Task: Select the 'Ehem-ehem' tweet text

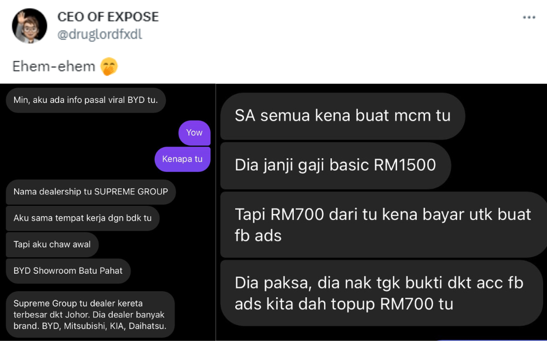Action: [54, 66]
